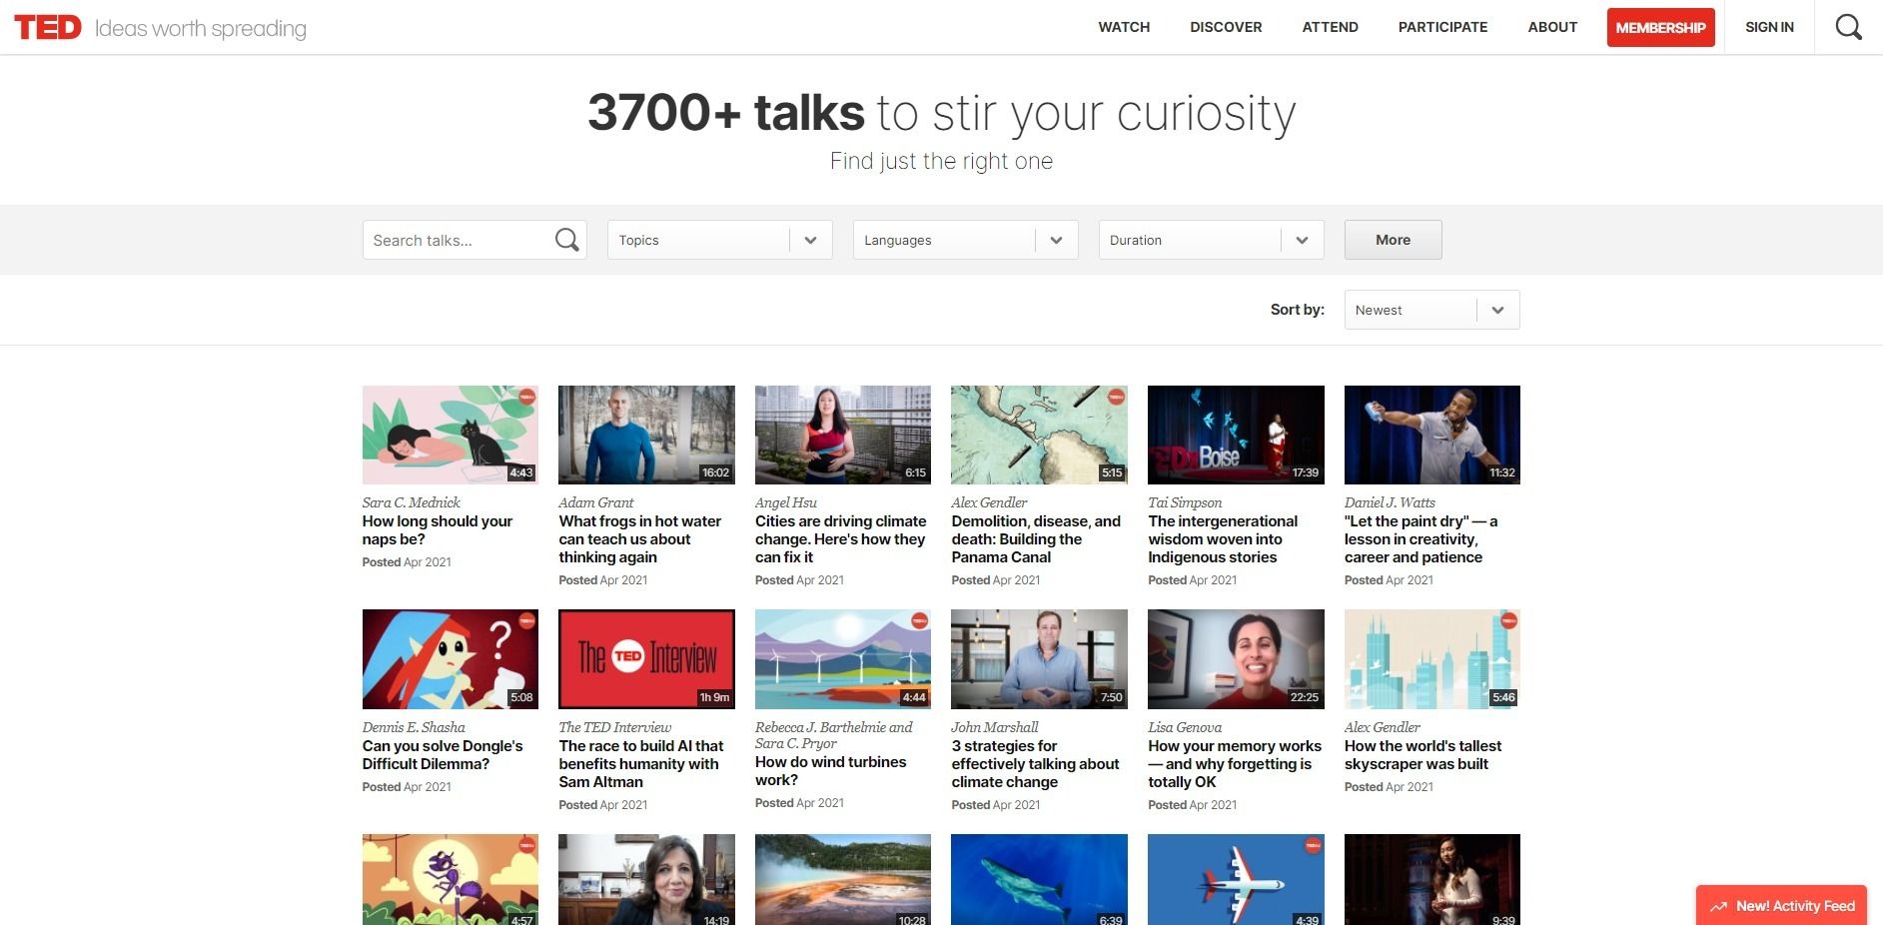The image size is (1883, 925).
Task: Open The TED Interview red thumbnail
Action: click(646, 658)
